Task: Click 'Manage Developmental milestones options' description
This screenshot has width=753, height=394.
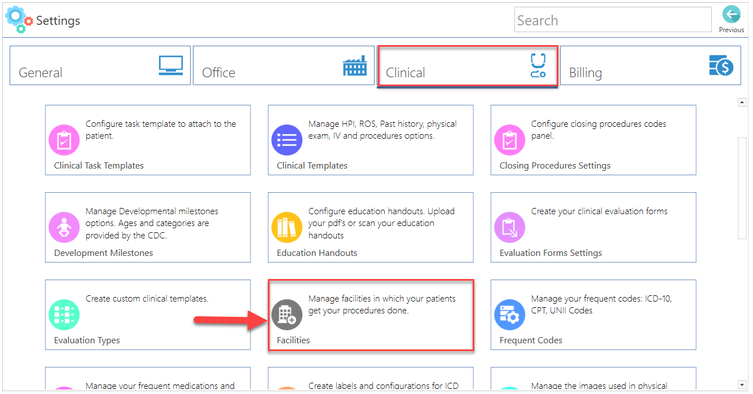Action: (152, 223)
